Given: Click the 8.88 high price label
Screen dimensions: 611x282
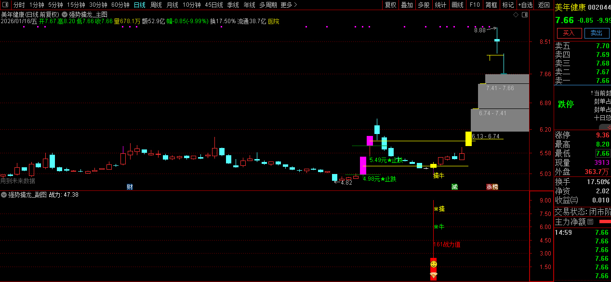Looking at the screenshot, I should coord(480,30).
